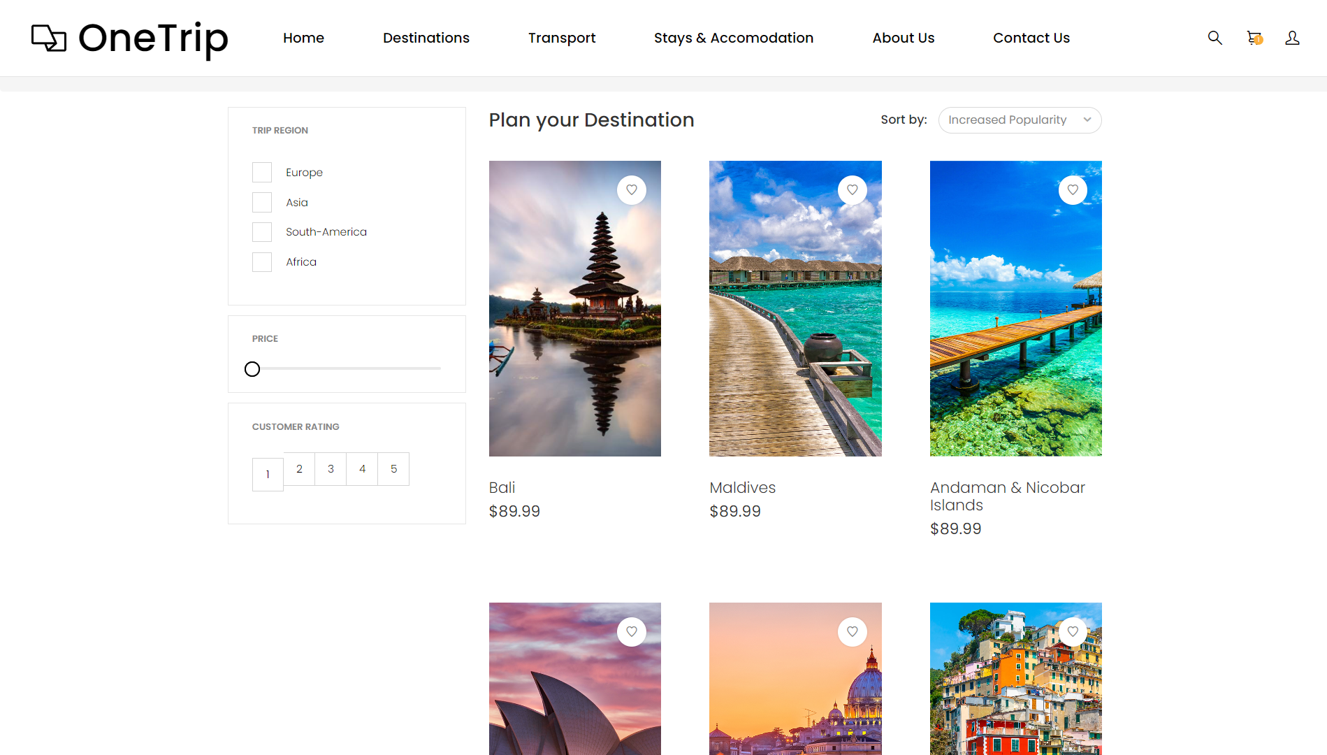The image size is (1327, 755).
Task: Open the search icon in the header
Action: coord(1215,38)
